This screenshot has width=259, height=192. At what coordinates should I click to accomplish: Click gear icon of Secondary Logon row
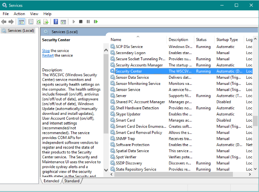click(113, 53)
